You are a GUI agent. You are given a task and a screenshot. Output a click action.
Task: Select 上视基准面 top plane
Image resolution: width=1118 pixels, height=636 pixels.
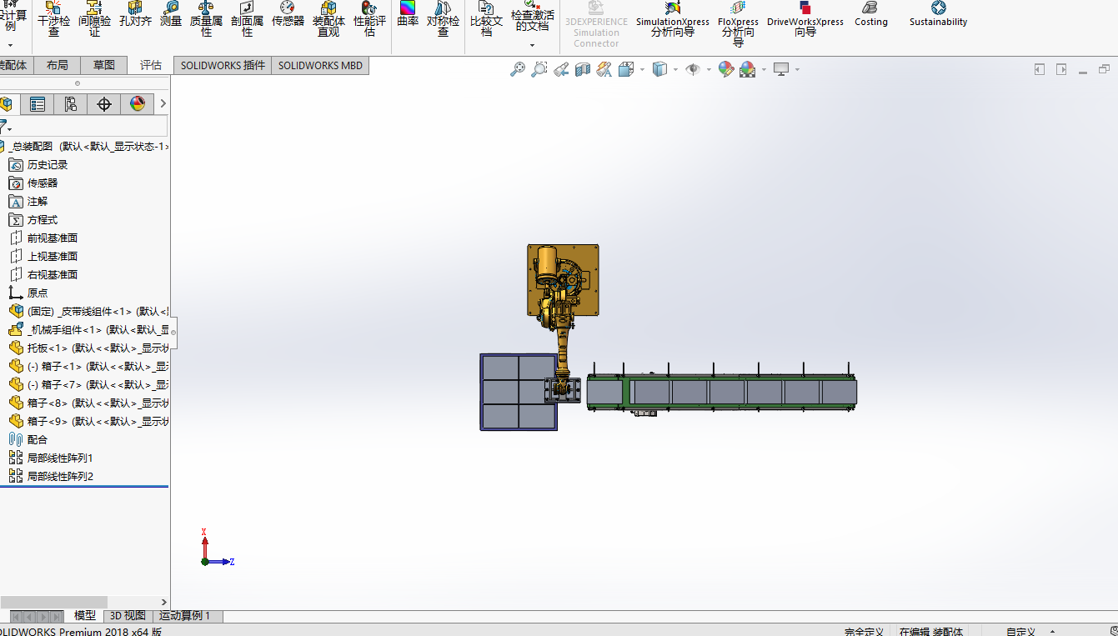coord(53,257)
